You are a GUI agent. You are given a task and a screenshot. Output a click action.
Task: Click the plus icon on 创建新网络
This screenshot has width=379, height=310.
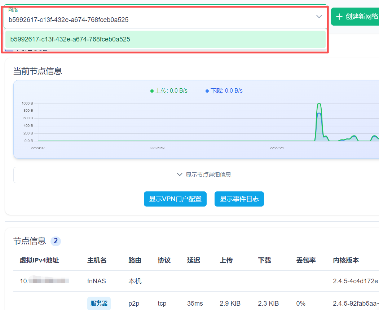pyautogui.click(x=339, y=16)
